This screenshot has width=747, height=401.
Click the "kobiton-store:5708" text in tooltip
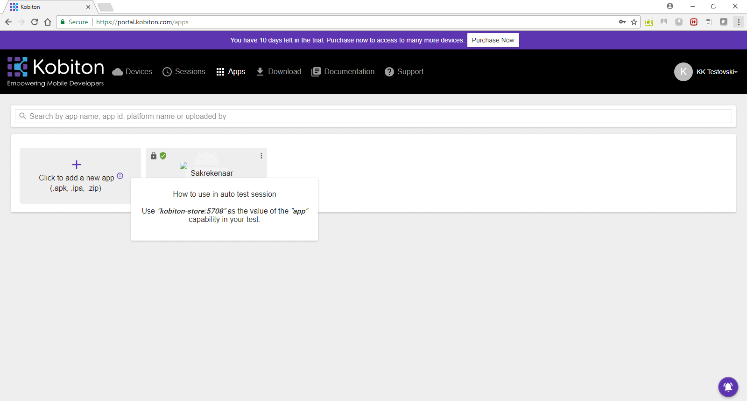pyautogui.click(x=192, y=211)
